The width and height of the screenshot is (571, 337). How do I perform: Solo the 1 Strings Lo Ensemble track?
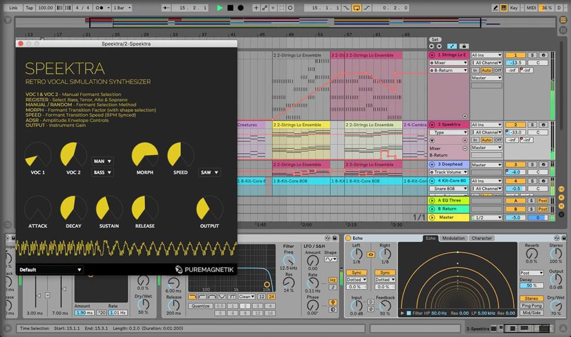pos(532,55)
